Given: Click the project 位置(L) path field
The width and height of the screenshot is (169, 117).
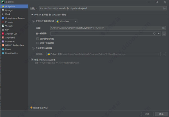Looking at the screenshot, I should 103,8.
